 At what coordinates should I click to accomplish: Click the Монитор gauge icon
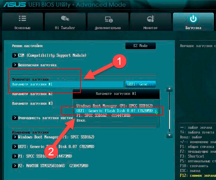[x=151, y=19]
